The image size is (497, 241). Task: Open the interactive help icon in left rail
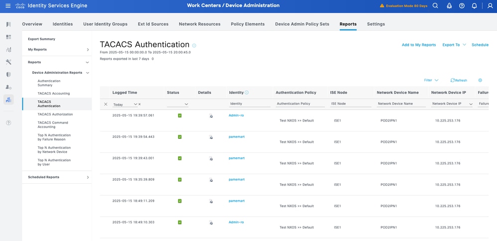(x=8, y=122)
